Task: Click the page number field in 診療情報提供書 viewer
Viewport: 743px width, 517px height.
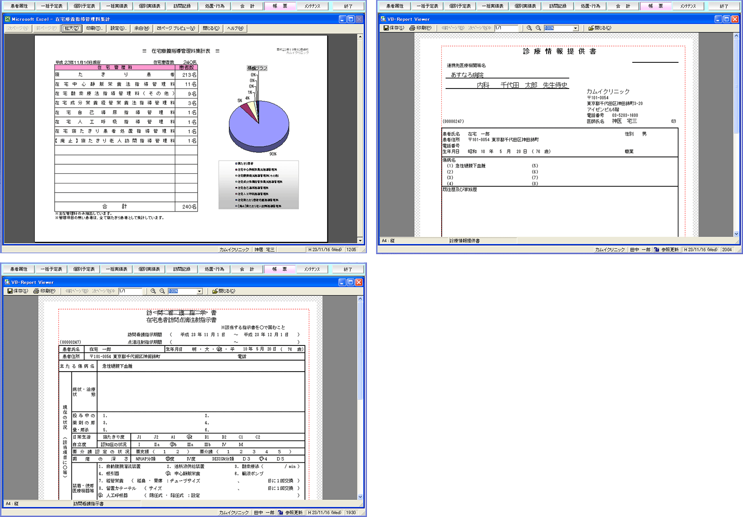Action: [506, 28]
